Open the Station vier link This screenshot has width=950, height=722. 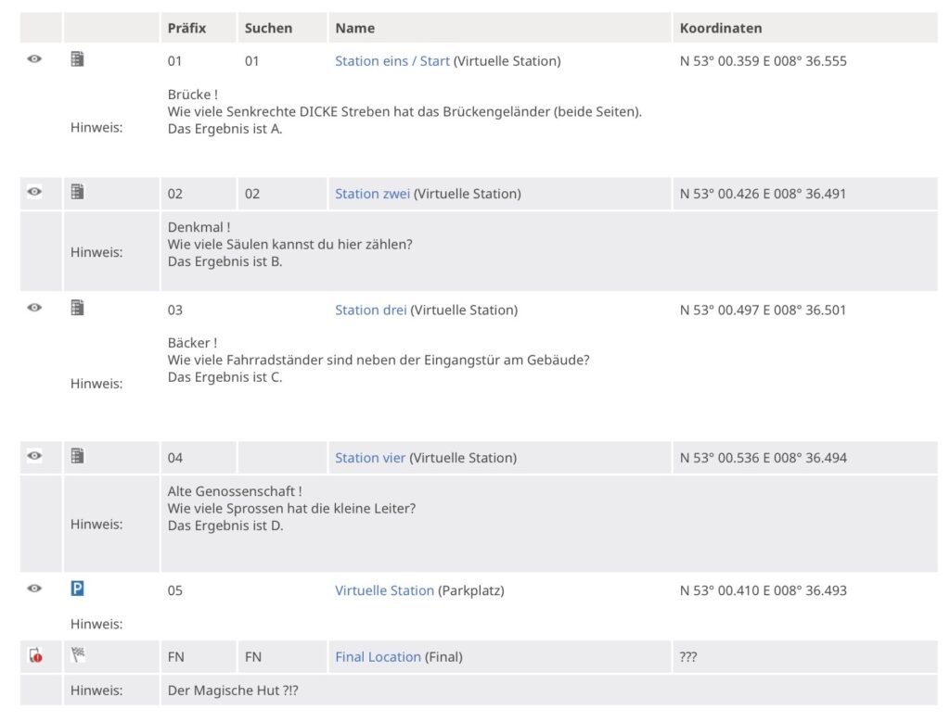(x=370, y=458)
